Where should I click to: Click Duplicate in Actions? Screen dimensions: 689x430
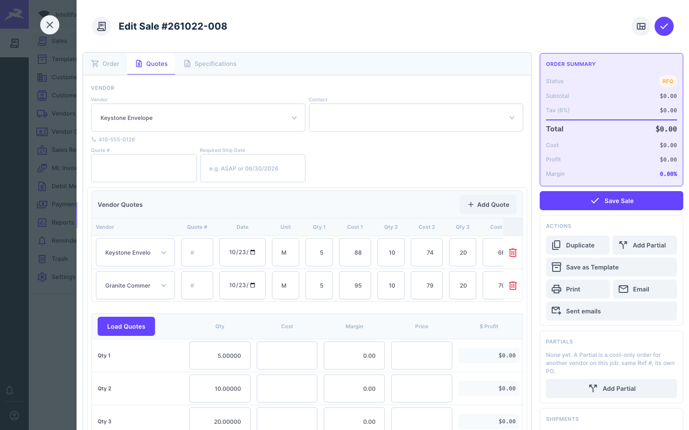click(578, 245)
